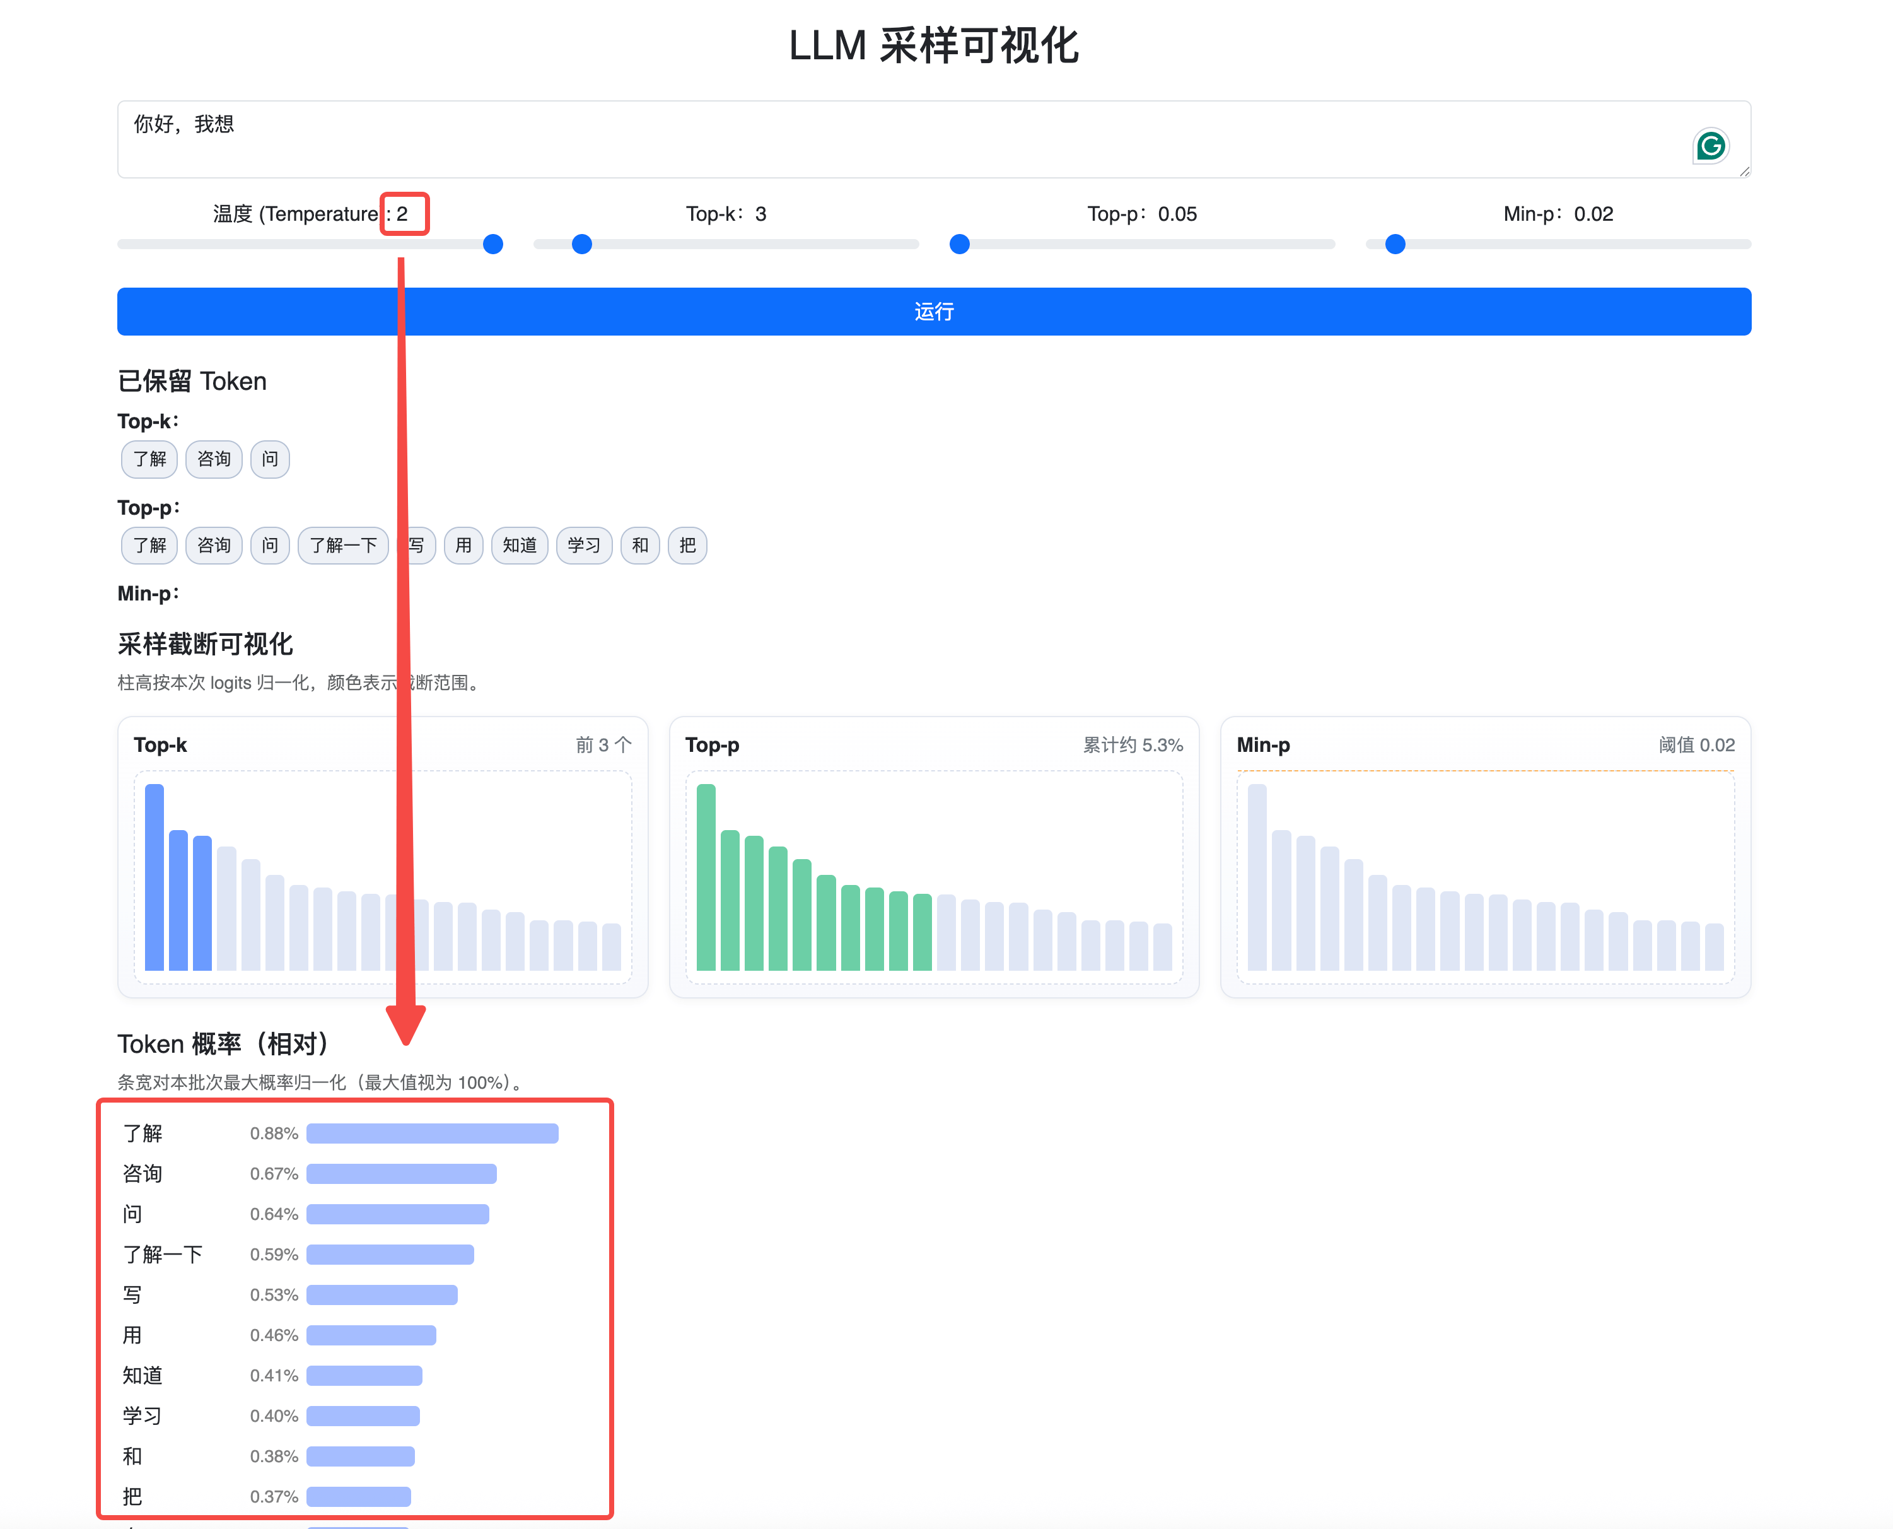Image resolution: width=1893 pixels, height=1529 pixels.
Task: Click the 把 token chip
Action: click(687, 545)
